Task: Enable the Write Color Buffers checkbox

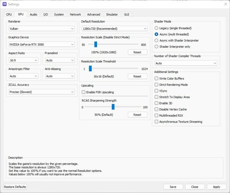Action: click(156, 79)
